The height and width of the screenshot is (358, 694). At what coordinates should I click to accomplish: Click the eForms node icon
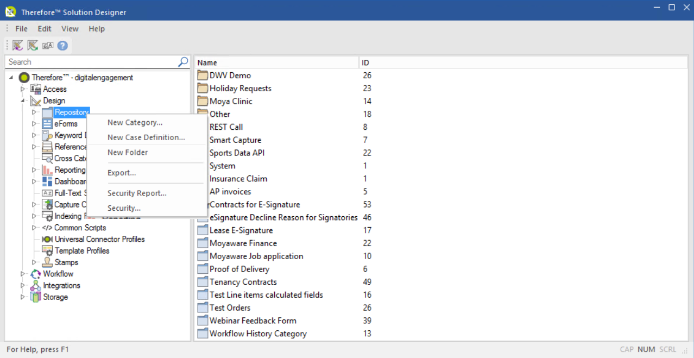pos(47,124)
